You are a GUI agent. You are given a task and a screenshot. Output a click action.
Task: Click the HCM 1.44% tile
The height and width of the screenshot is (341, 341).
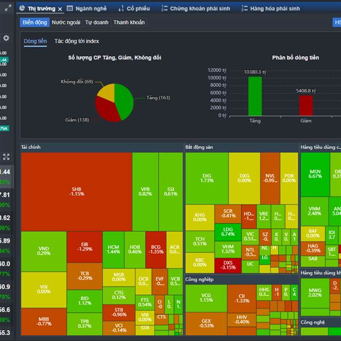(x=113, y=249)
